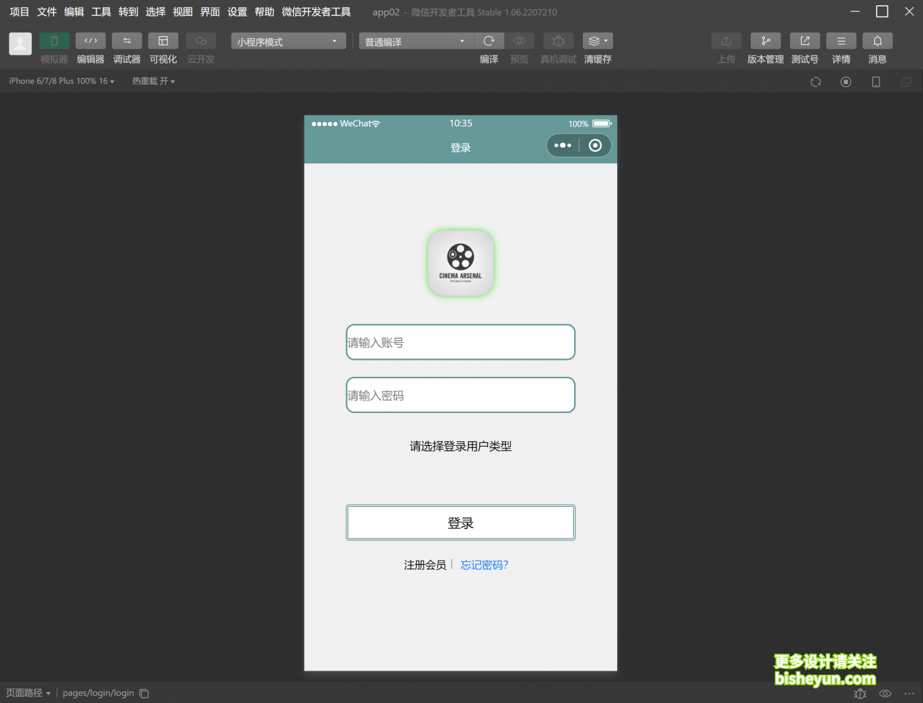
Task: Open the hot reload dropdown
Action: point(153,81)
